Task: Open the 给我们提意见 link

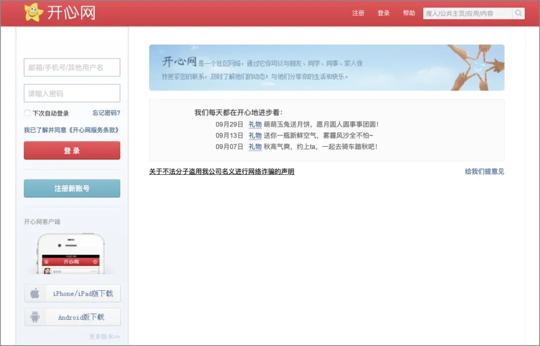Action: click(x=484, y=171)
